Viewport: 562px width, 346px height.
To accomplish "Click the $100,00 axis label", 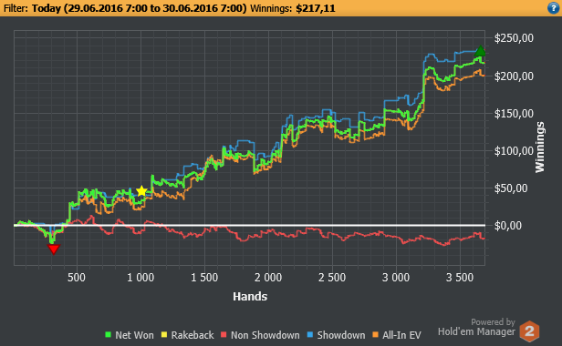I will 514,150.
